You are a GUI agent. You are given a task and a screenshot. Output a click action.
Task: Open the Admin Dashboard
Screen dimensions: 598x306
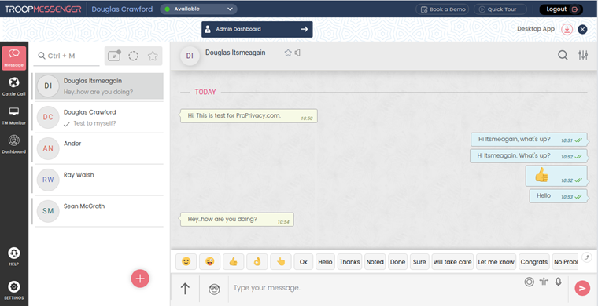257,29
